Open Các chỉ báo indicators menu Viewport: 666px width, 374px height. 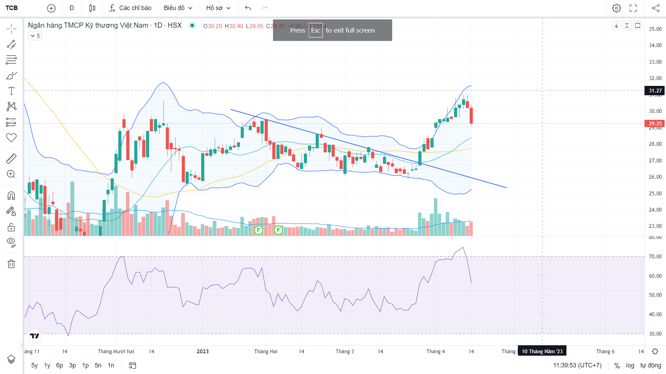click(130, 8)
